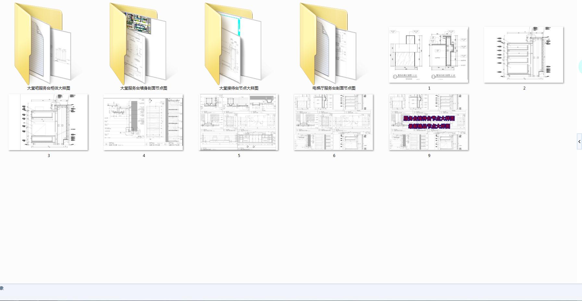Click the 大堂服务台墙身剖面节点图 name label
The image size is (582, 301).
144,88
